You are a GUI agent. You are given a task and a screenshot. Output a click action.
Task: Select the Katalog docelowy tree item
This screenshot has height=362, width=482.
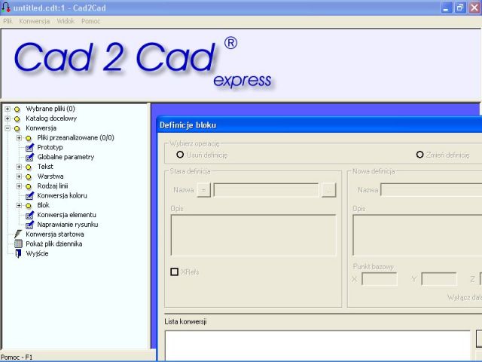coord(51,118)
